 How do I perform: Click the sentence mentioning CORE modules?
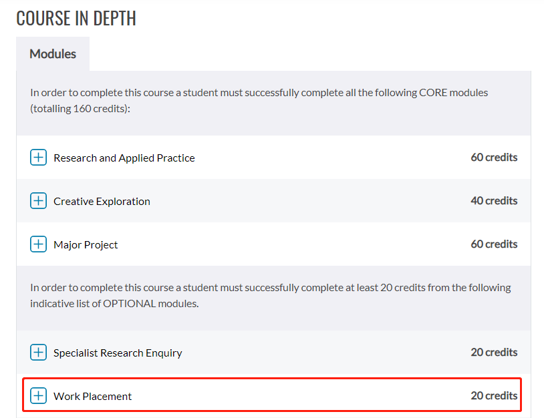(259, 93)
